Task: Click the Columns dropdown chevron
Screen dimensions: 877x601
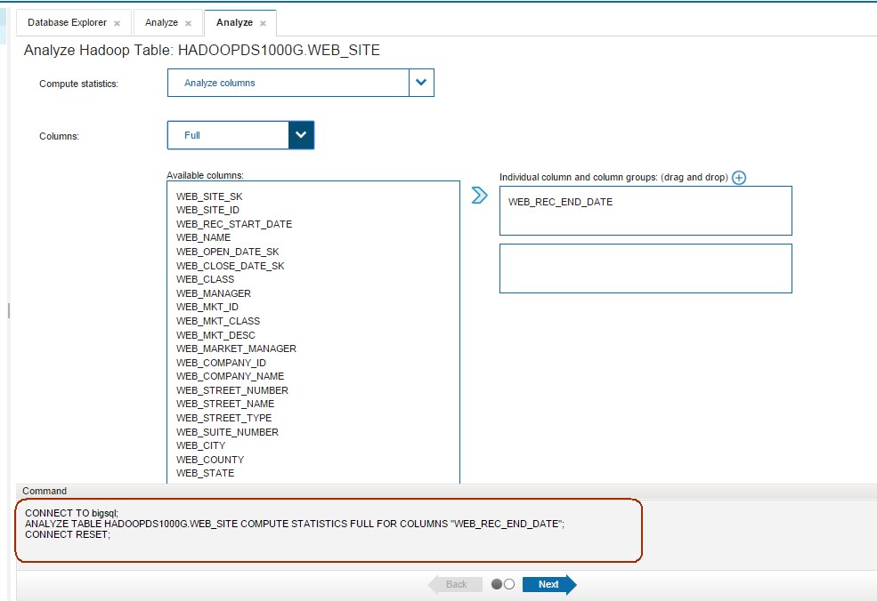Action: (302, 134)
